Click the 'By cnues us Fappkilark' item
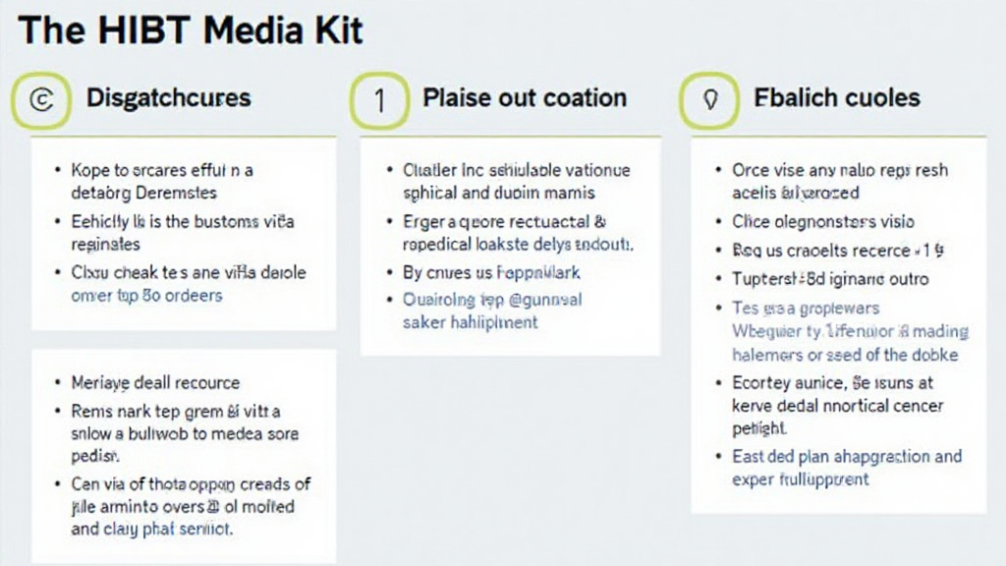This screenshot has width=1006, height=566. [x=491, y=272]
